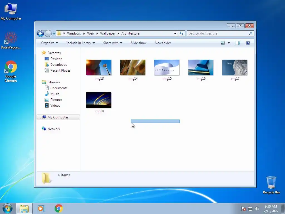Image resolution: width=285 pixels, height=214 pixels.
Task: Toggle the preview pane
Action: 238,43
